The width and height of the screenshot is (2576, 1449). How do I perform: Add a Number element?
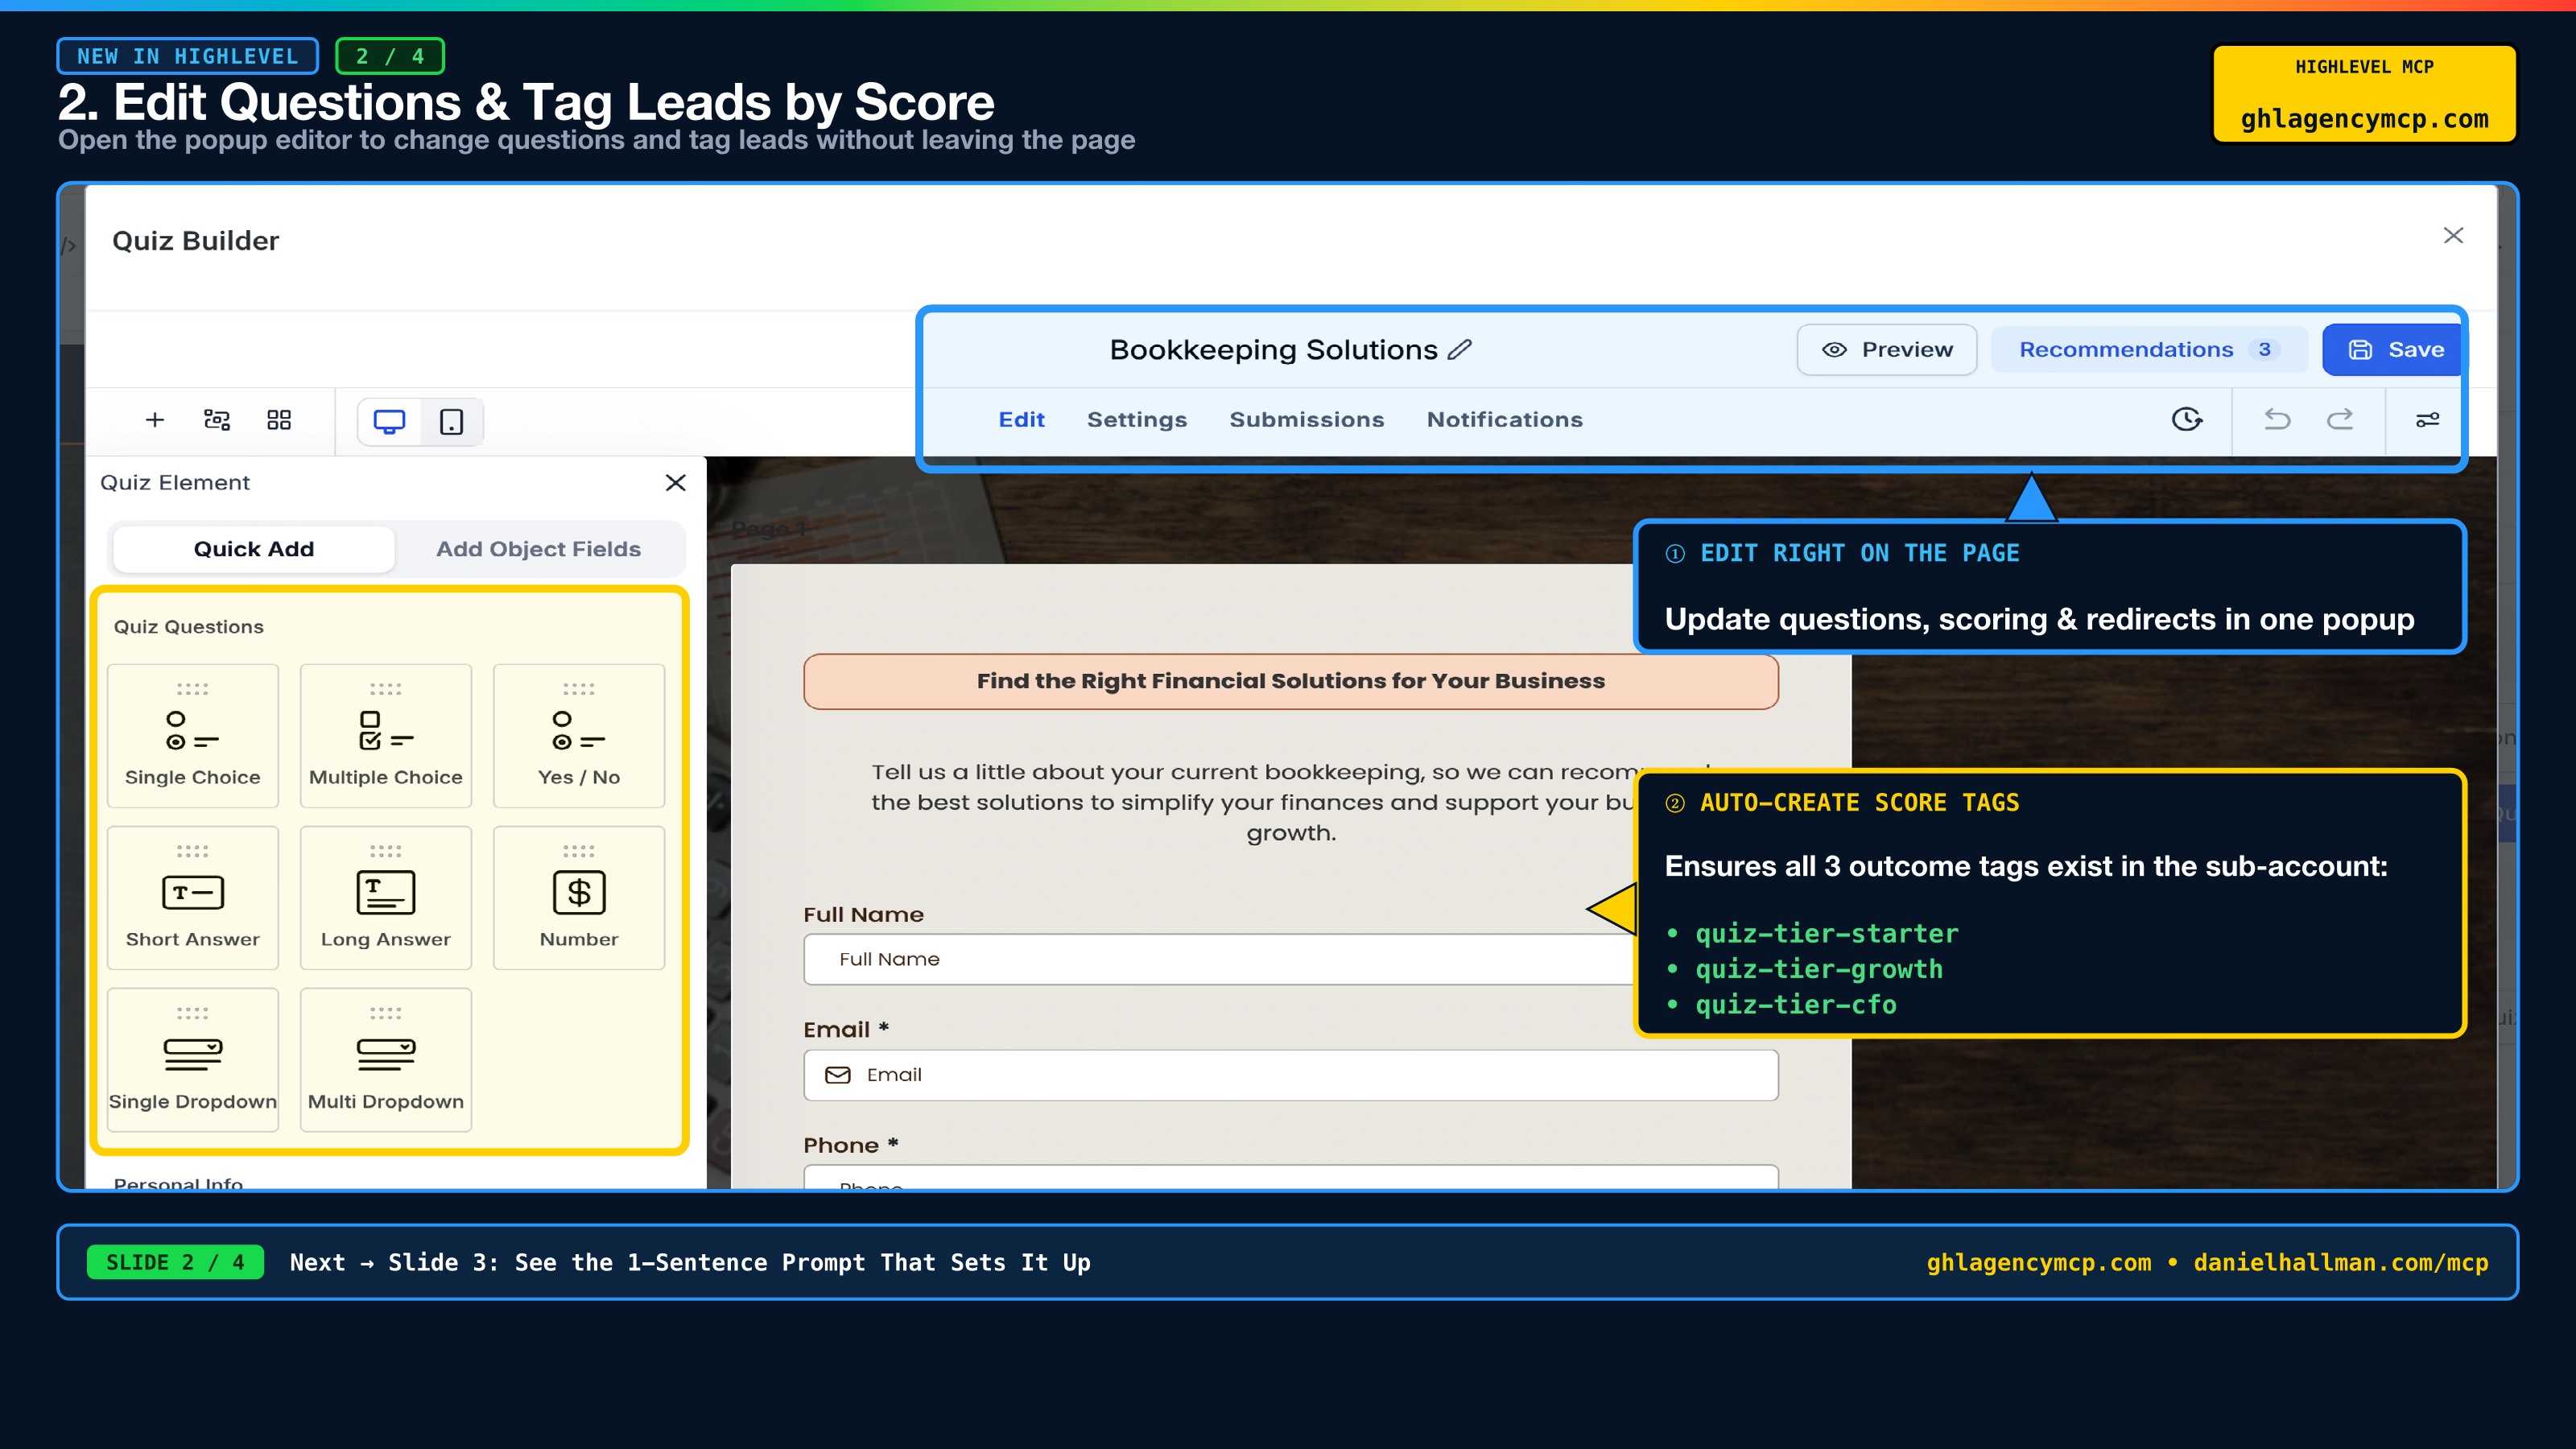tap(579, 897)
